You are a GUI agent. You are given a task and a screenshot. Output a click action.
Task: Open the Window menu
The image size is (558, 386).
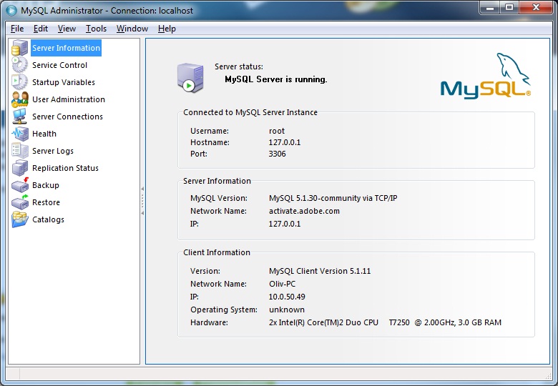(x=132, y=29)
